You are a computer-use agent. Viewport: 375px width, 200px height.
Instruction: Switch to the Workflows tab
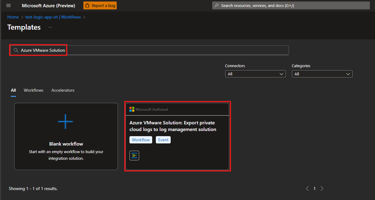[33, 90]
